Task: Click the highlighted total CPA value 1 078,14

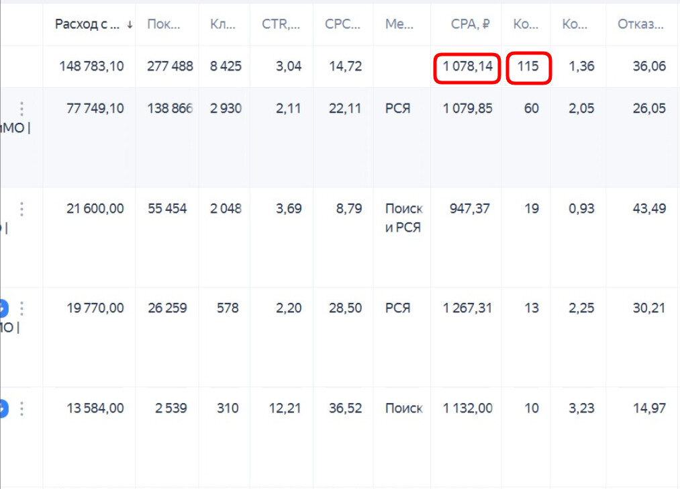Action: point(467,66)
